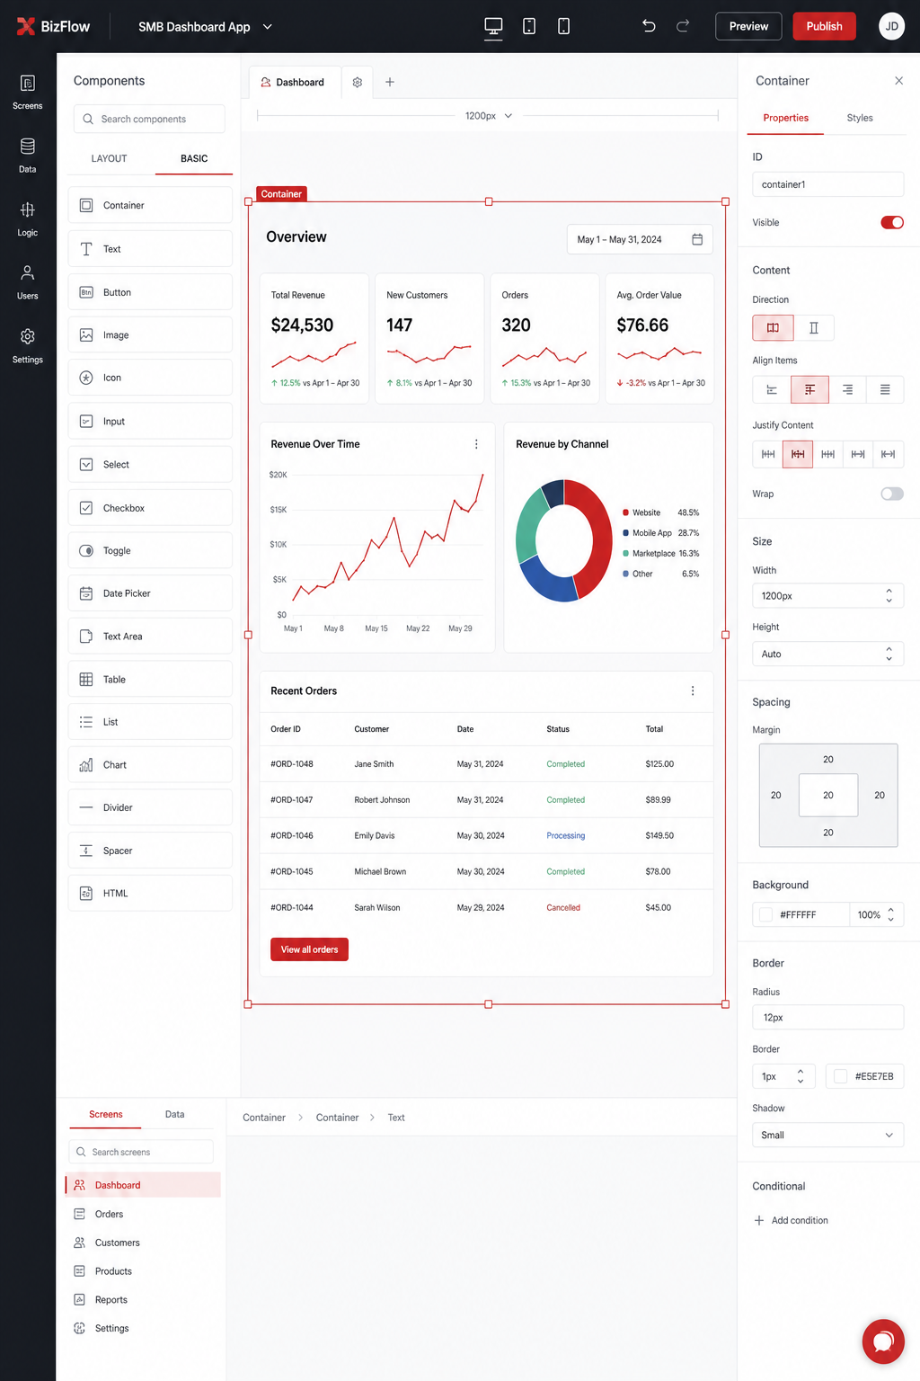
Task: Adjust the Height Auto stepper
Action: 889,654
